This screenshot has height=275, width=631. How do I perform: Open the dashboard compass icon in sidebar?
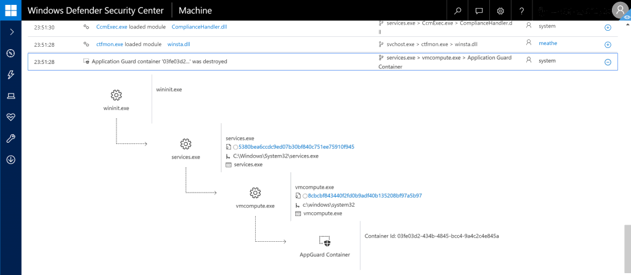coord(11,53)
